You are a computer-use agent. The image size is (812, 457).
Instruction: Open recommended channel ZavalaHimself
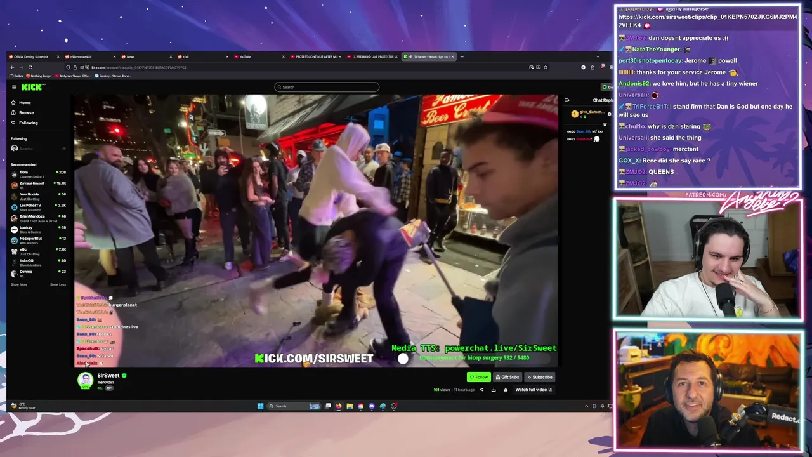coord(38,184)
